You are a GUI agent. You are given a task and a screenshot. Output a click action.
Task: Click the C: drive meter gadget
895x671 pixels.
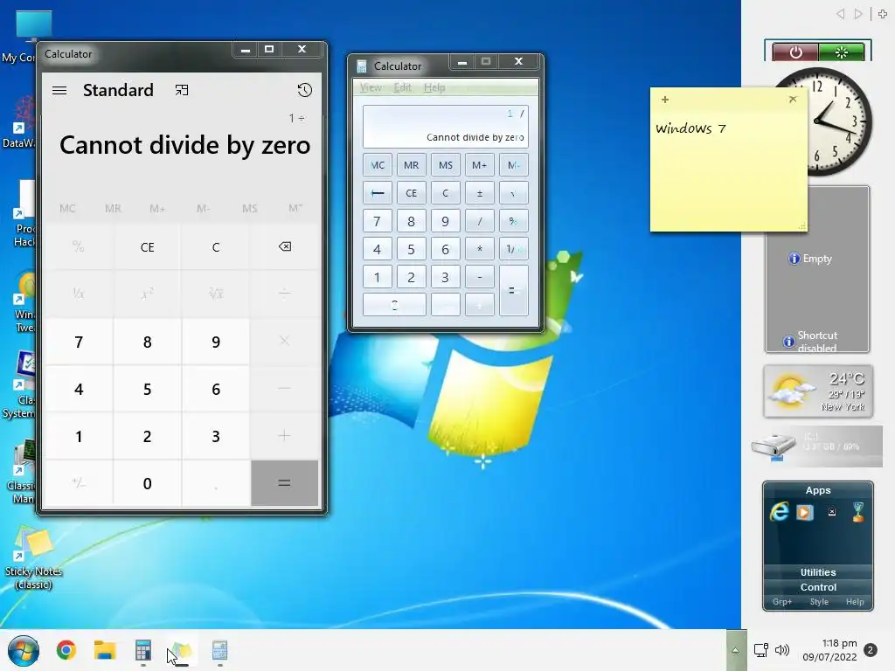click(817, 445)
